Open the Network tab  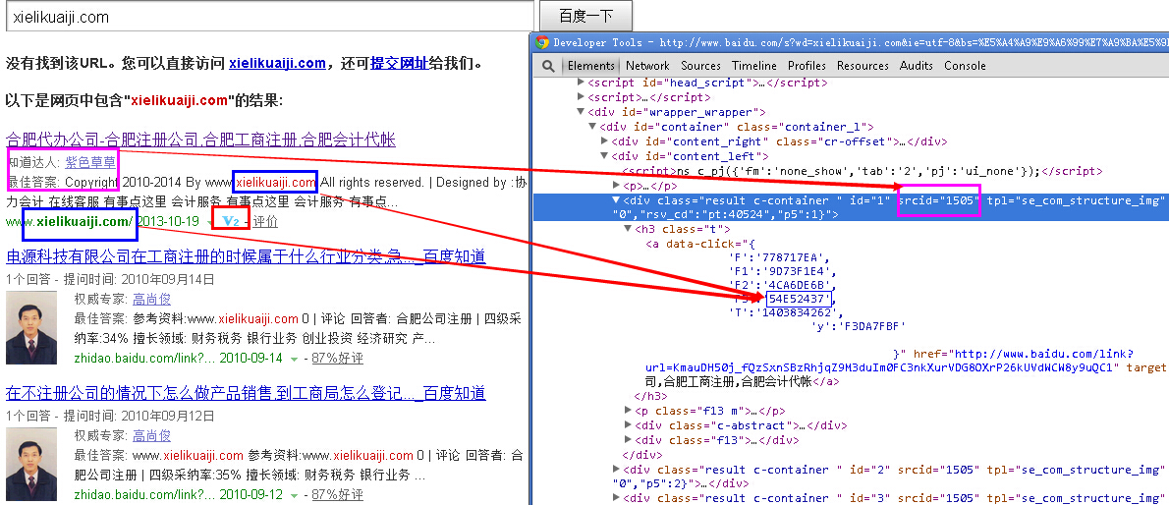[647, 66]
